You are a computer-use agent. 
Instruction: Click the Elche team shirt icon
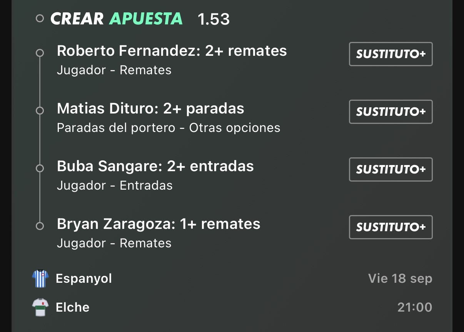40,307
